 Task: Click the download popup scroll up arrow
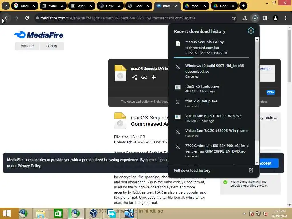(x=257, y=39)
